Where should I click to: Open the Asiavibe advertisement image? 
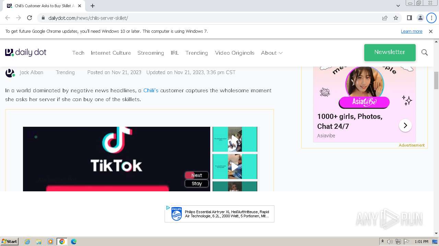click(364, 88)
